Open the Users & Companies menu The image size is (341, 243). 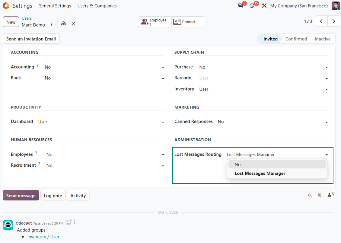97,6
